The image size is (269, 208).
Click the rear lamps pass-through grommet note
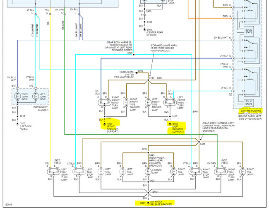218,127
